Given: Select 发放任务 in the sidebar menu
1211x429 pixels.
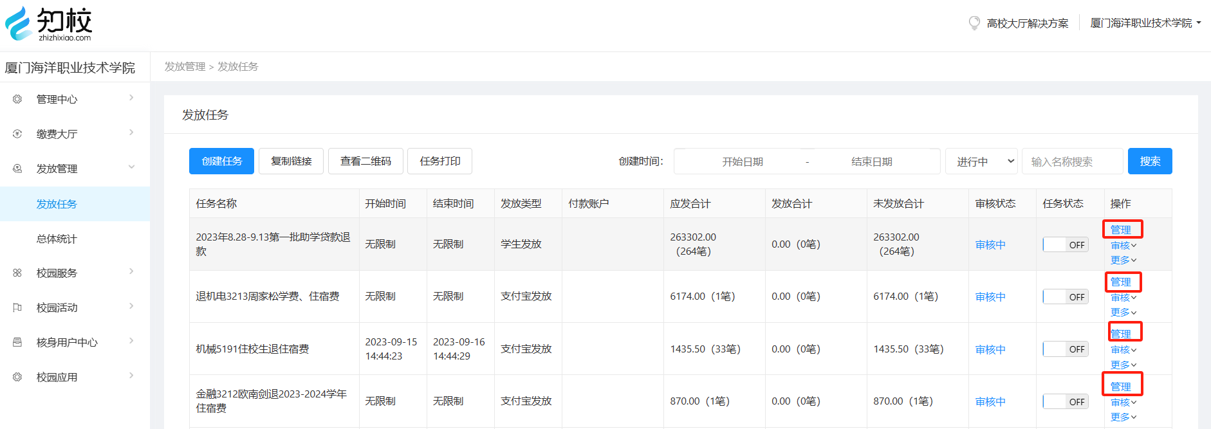Looking at the screenshot, I should (x=57, y=204).
